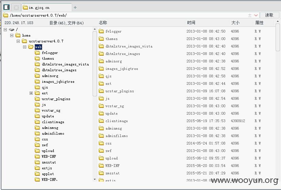
Task: Select vcstar_sg in the tree
Action: pos(51,111)
